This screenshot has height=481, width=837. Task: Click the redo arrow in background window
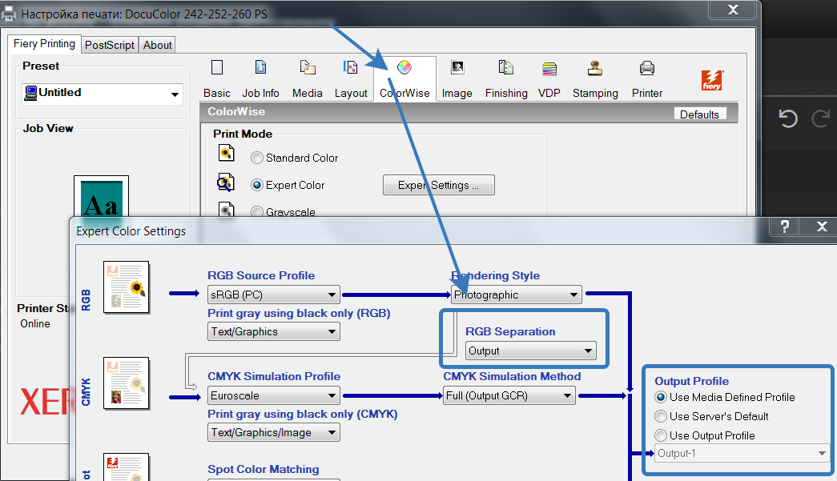[x=821, y=118]
